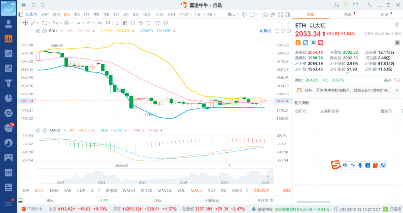Select the pencil drawing tool icon
This screenshot has height=213, width=403.
pos(273,15)
